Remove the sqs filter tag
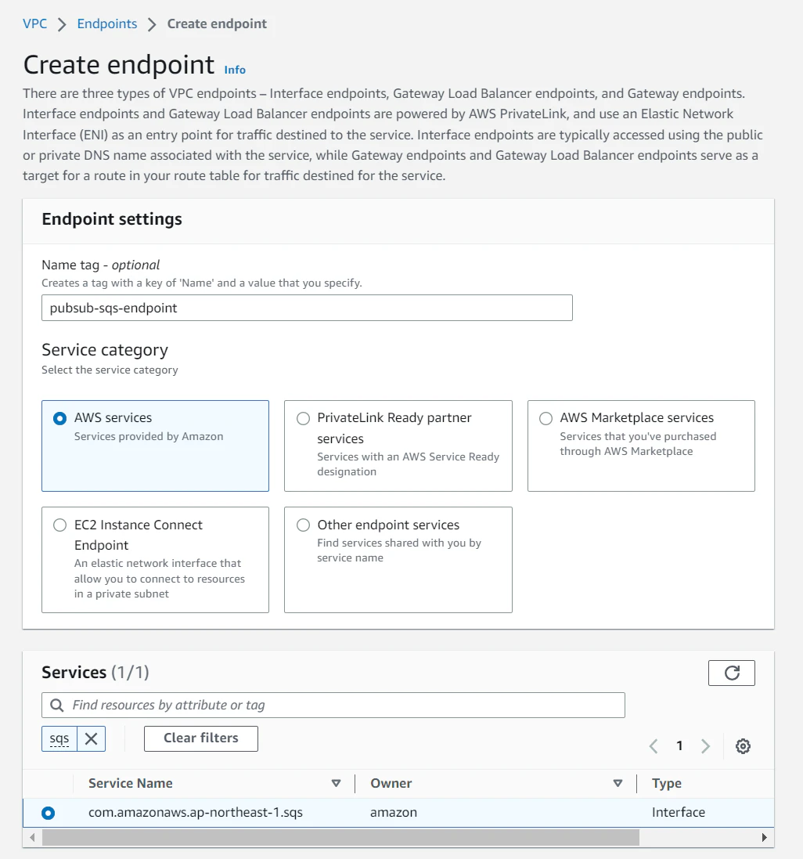803x859 pixels. coord(92,738)
